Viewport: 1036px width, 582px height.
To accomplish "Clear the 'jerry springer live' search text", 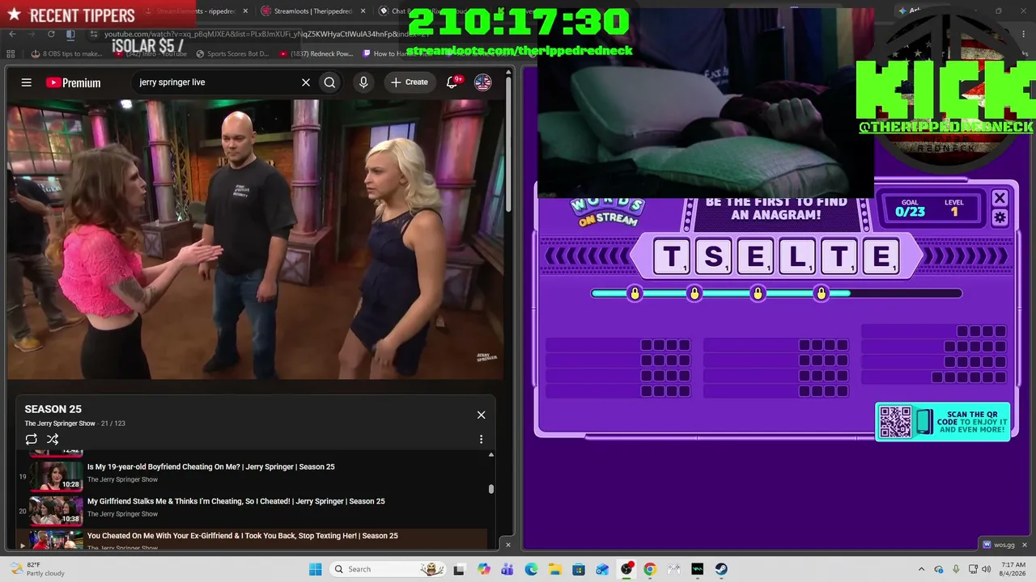I will pos(306,82).
